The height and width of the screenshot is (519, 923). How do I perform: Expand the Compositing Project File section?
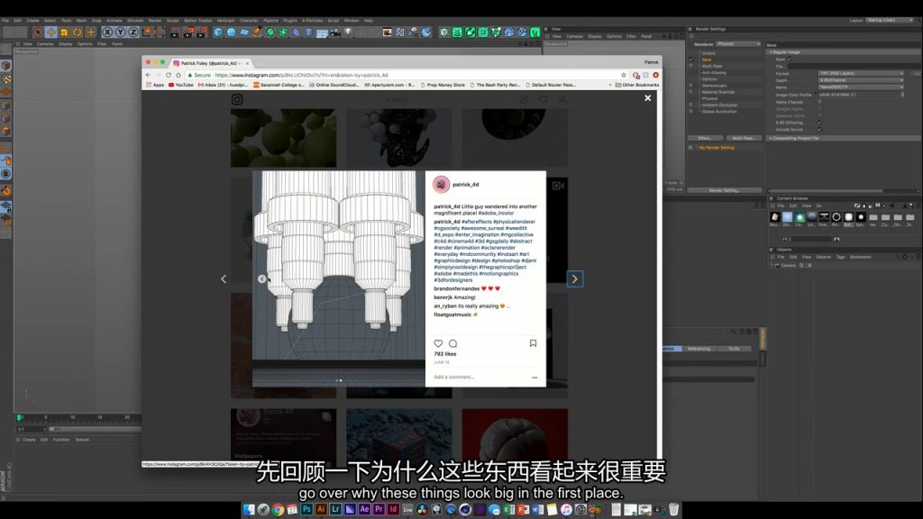[x=772, y=138]
